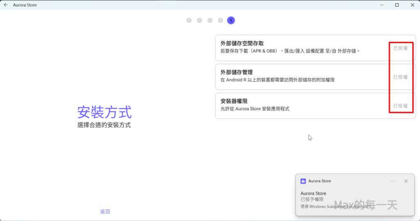Select the 外部儲存管理 heading
This screenshot has width=420, height=221.
tap(237, 72)
